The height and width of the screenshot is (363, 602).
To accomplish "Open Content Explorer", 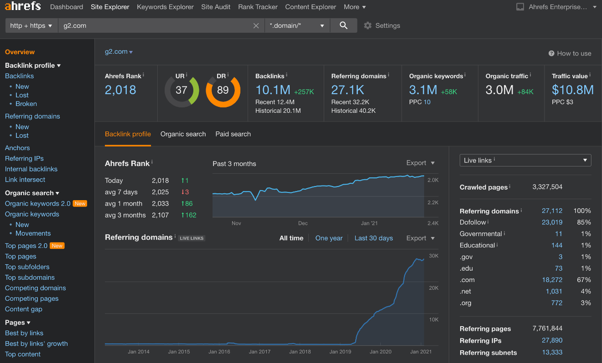I will click(x=311, y=7).
